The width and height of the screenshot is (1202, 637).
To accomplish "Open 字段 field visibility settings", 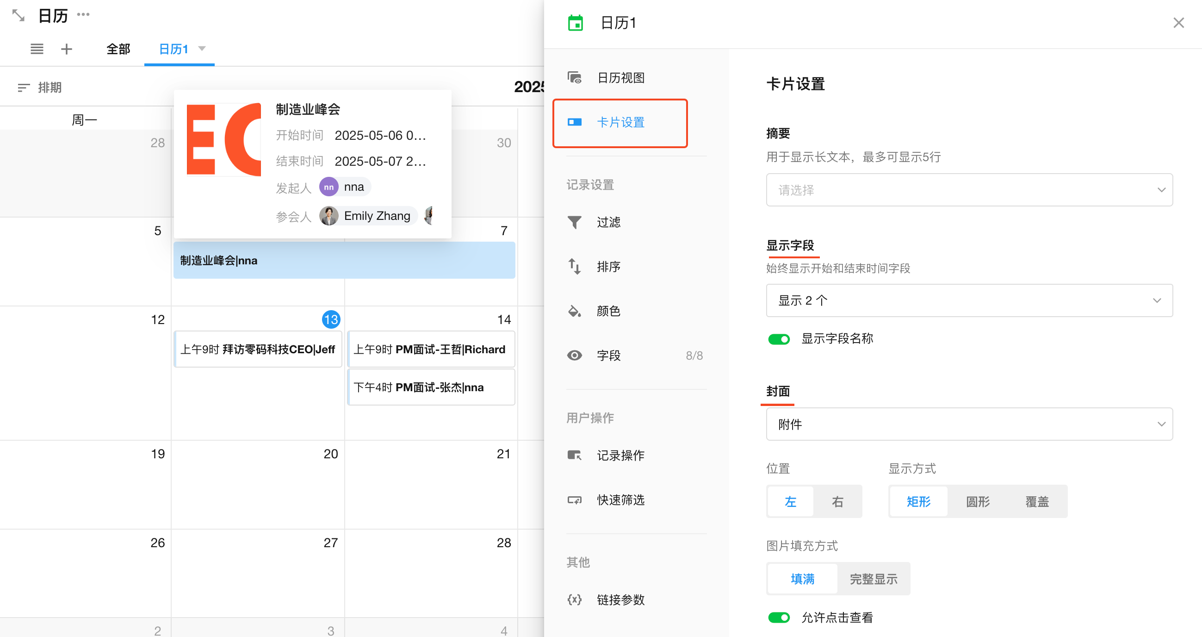I will point(608,356).
